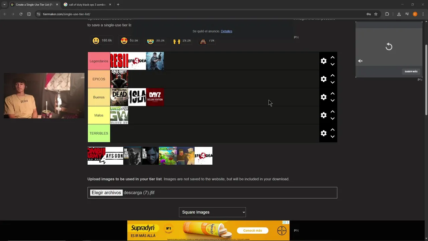The width and height of the screenshot is (428, 241).
Task: Move Legendarios row up with arrow
Action: tap(332, 58)
